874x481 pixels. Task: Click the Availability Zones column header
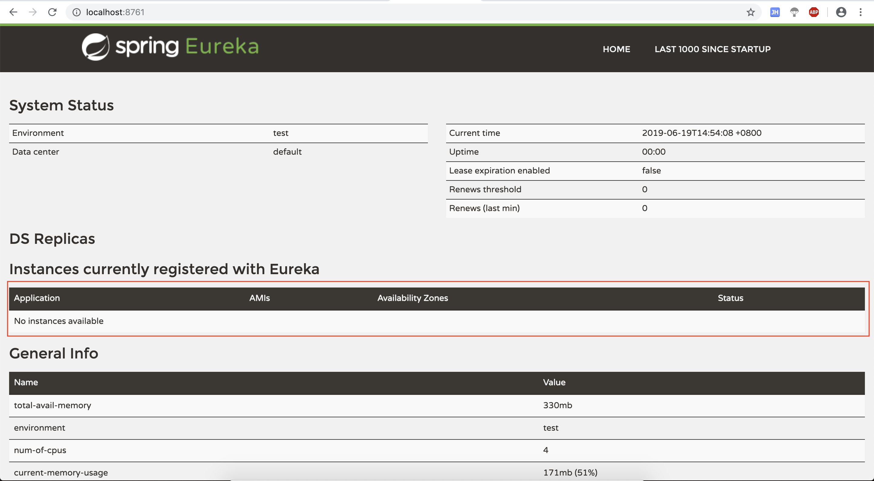tap(413, 298)
